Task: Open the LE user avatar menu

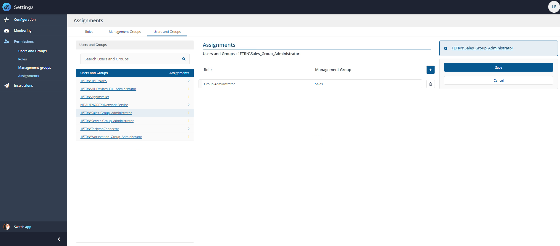Action: [x=554, y=7]
